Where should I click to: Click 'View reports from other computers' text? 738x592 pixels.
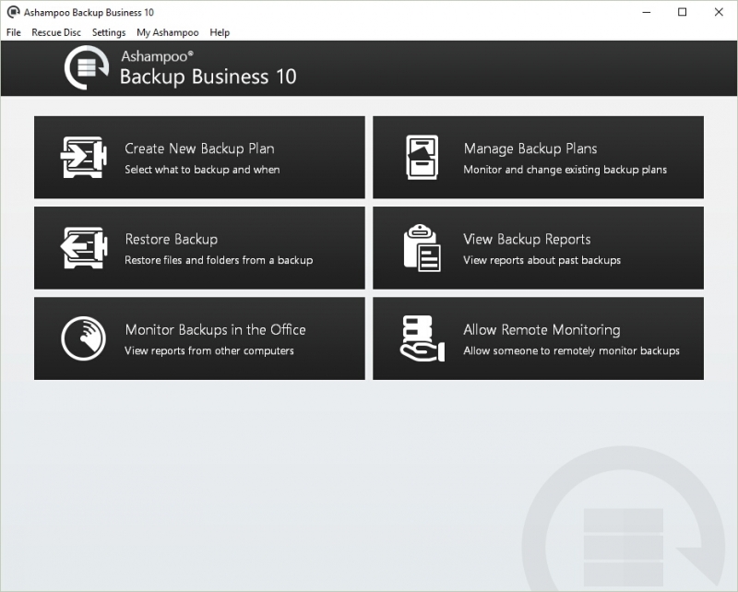pos(209,350)
